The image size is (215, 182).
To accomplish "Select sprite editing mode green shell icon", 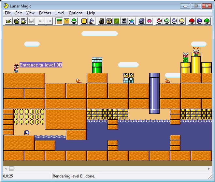I will (74, 21).
